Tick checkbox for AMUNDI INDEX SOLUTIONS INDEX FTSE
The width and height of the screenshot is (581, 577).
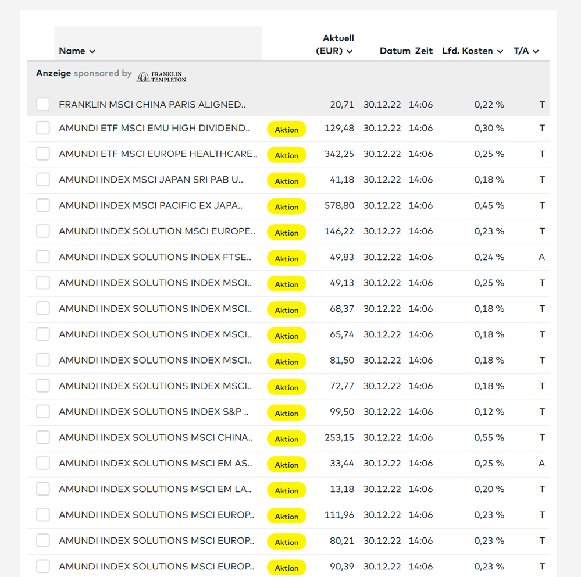[43, 257]
